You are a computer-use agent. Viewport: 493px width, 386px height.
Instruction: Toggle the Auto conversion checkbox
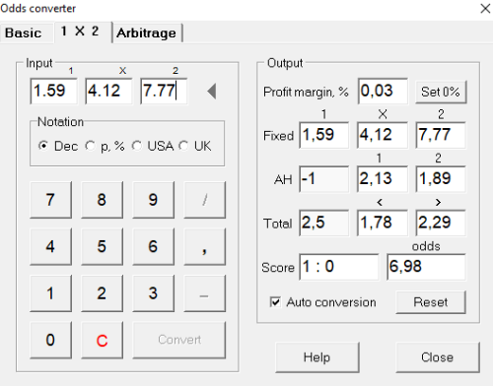[275, 301]
